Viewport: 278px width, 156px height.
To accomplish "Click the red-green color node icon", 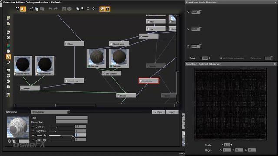I will pyautogui.click(x=8, y=46).
